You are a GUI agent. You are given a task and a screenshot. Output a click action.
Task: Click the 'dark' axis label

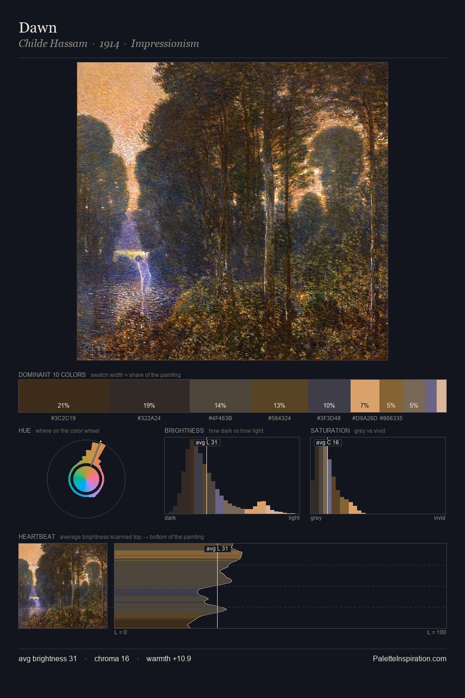(x=170, y=518)
